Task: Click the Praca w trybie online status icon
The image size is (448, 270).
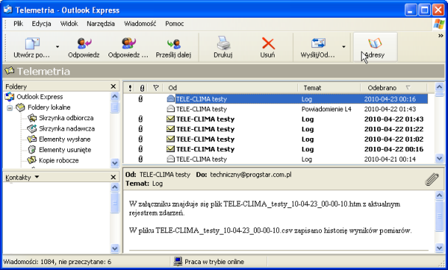Action: click(178, 261)
